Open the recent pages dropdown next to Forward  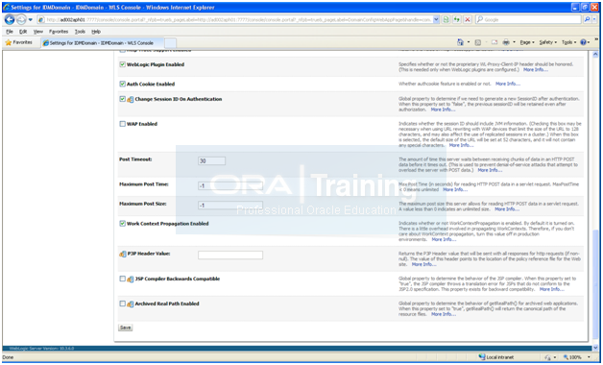(x=31, y=19)
